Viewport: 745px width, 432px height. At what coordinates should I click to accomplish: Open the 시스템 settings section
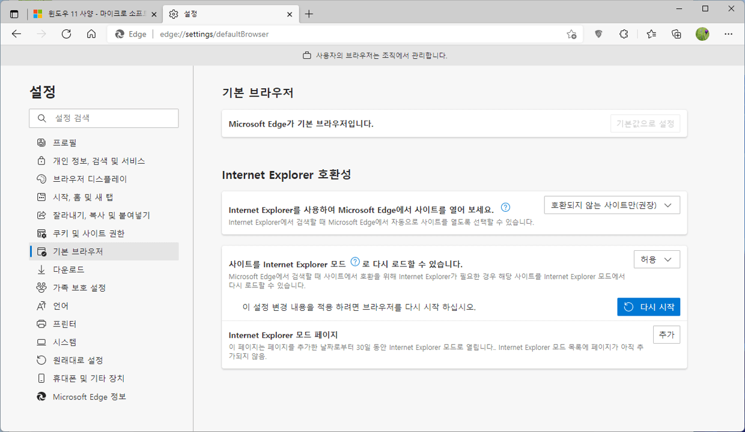pyautogui.click(x=104, y=342)
